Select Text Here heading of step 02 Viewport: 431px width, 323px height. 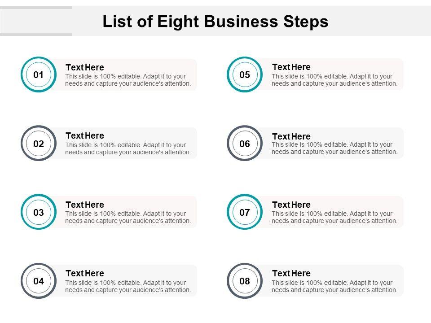(84, 135)
